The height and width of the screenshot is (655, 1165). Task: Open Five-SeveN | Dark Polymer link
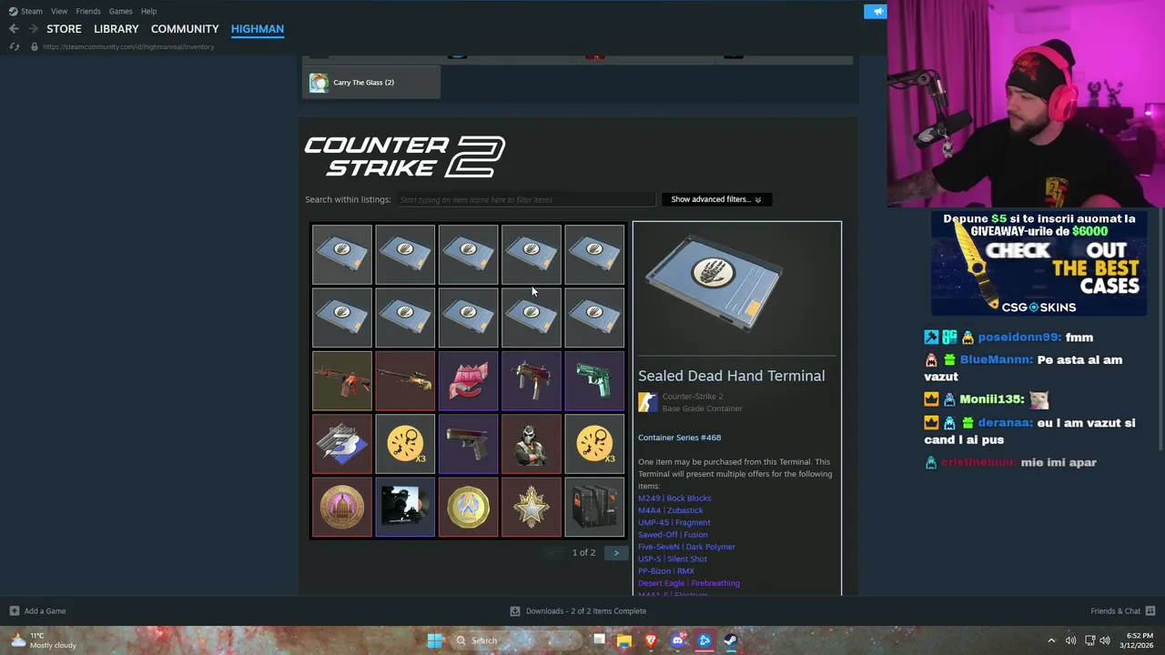click(x=686, y=547)
